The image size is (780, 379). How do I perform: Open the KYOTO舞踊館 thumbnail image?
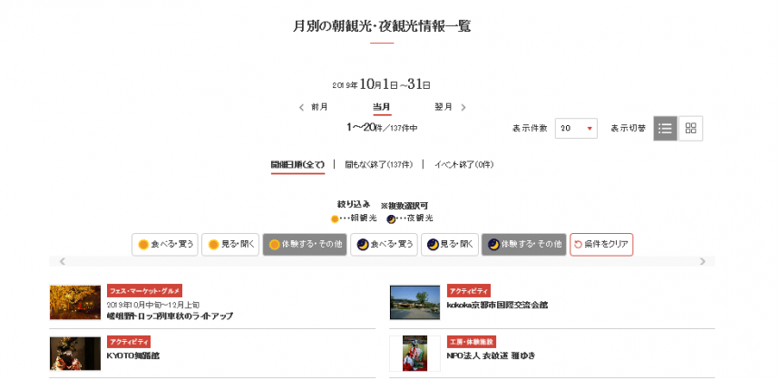click(75, 353)
